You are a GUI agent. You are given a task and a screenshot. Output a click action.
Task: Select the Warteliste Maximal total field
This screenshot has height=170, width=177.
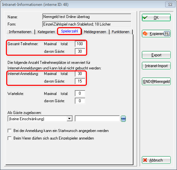pyautogui.click(x=80, y=93)
